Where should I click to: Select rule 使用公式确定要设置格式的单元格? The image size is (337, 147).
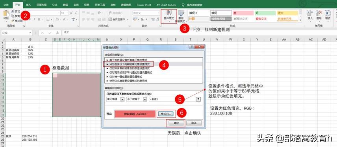[153, 81]
